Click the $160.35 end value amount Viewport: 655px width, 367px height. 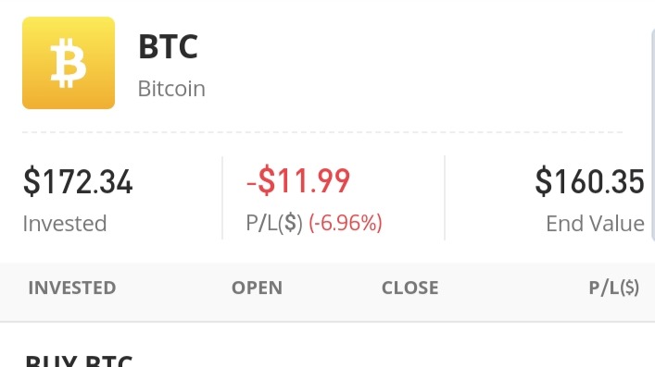pos(589,181)
